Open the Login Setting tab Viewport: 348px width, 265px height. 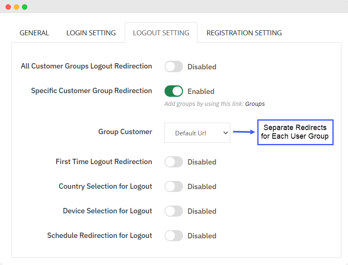point(91,33)
